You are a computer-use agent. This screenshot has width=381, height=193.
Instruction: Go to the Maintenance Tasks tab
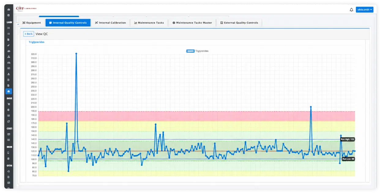[149, 23]
